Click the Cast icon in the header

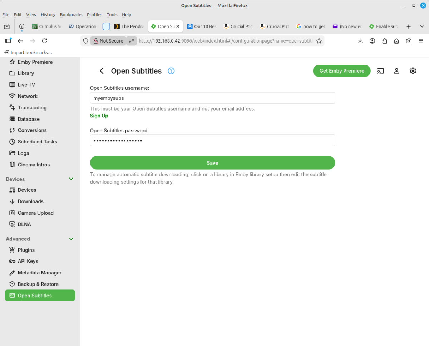[380, 71]
